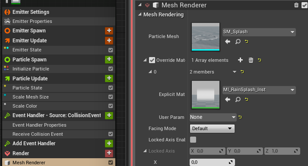
Task: Click the Emitter Settings icon
Action: tap(7, 12)
